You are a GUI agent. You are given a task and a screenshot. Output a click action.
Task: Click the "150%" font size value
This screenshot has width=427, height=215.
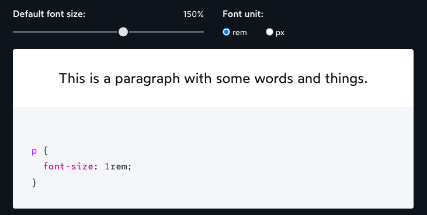click(193, 15)
